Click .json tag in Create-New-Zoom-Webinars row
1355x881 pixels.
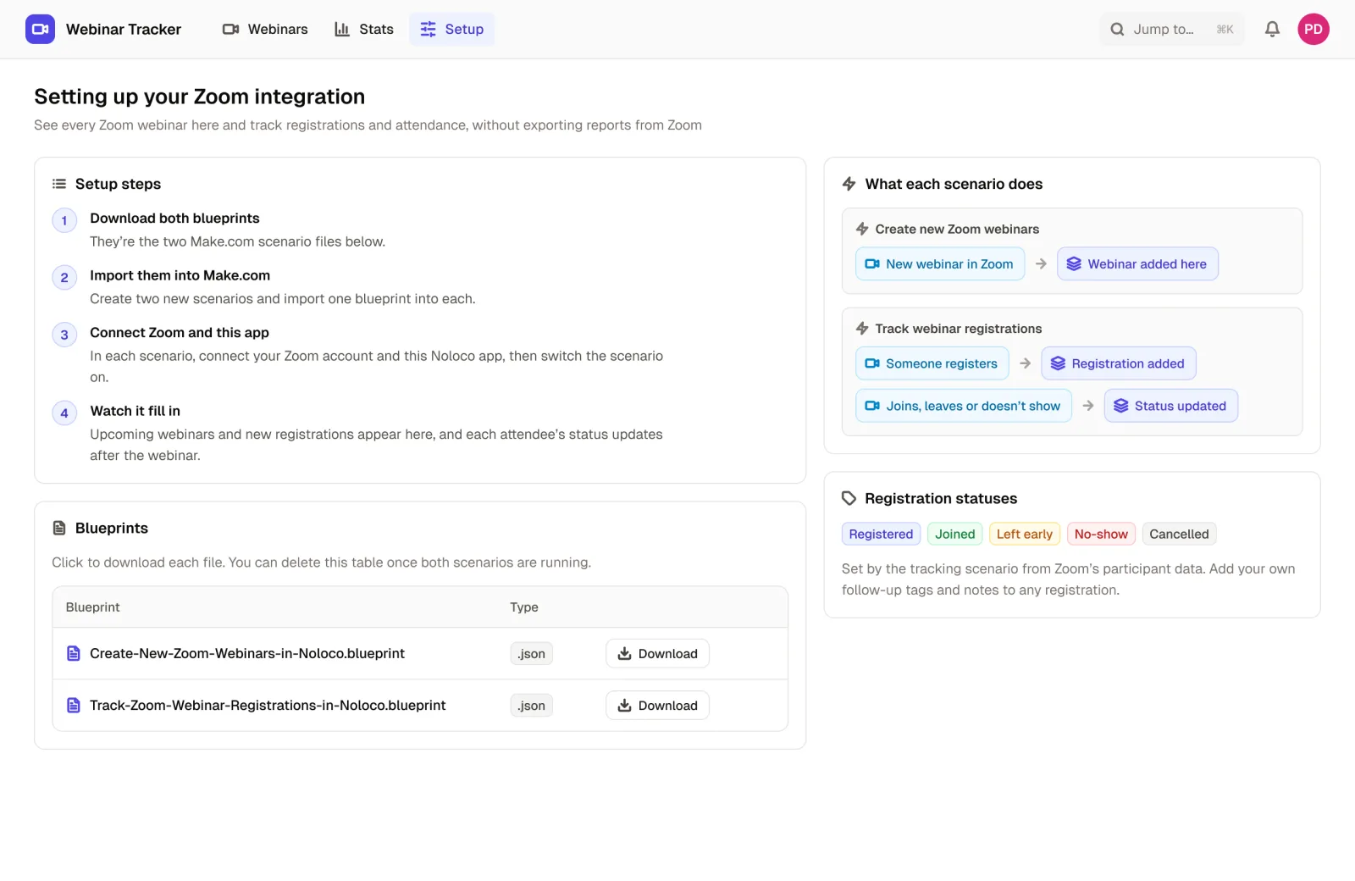click(x=532, y=653)
